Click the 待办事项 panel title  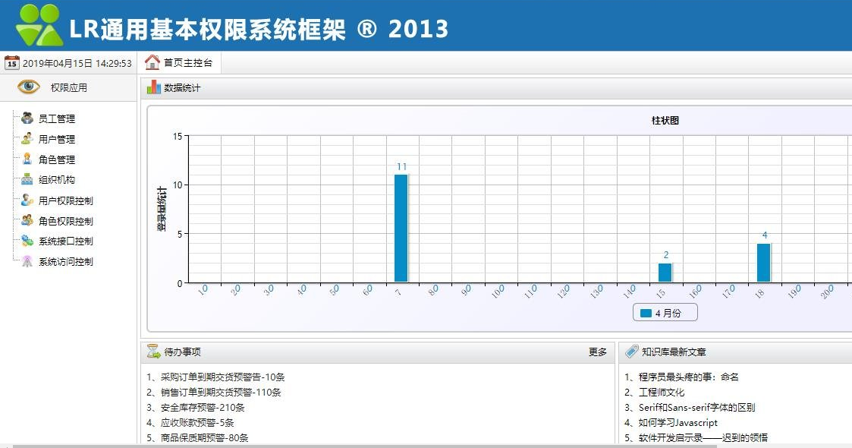pyautogui.click(x=182, y=352)
